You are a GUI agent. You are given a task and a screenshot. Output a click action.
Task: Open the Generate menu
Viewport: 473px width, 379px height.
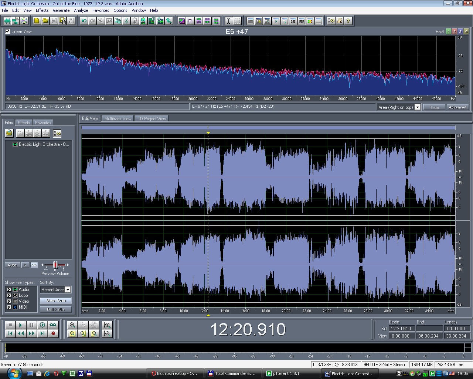pyautogui.click(x=61, y=10)
